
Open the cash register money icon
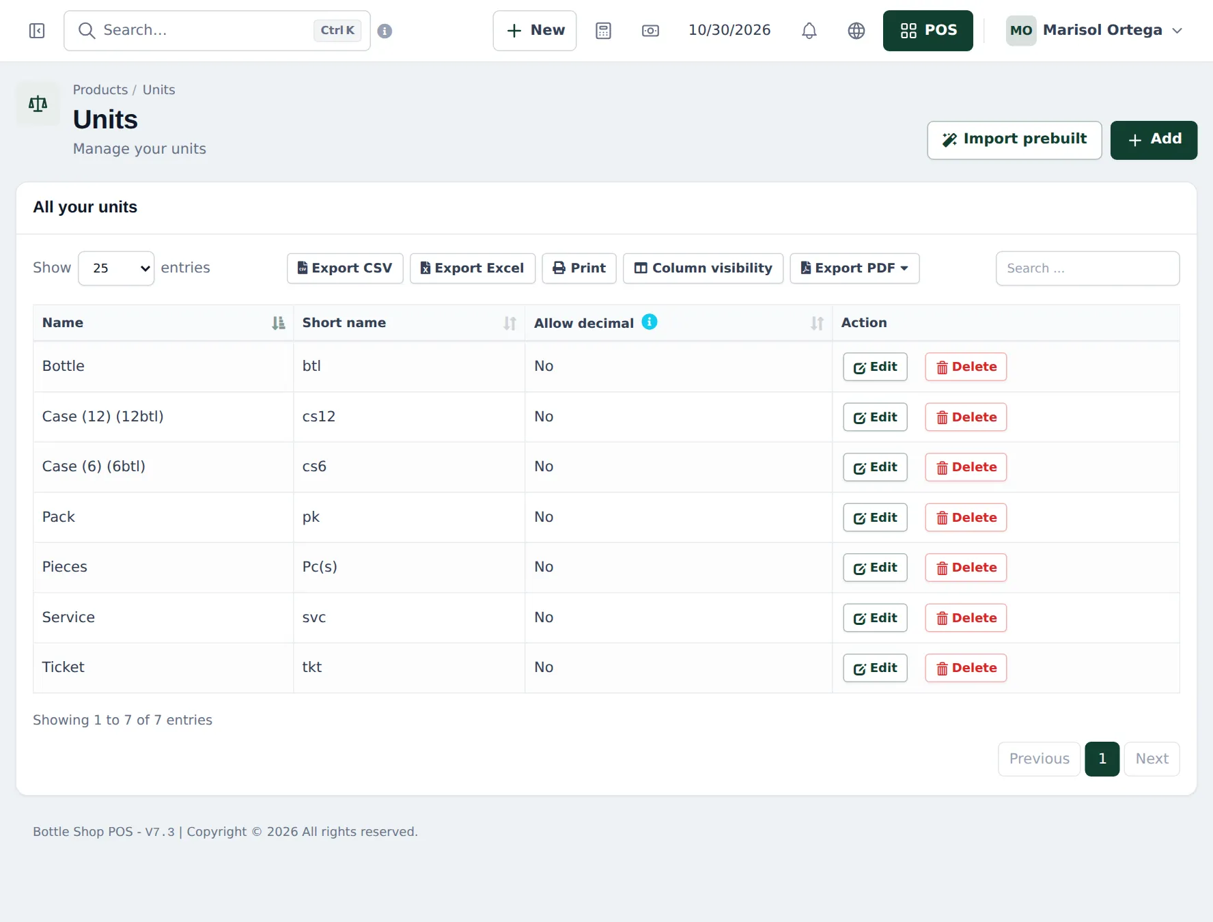tap(650, 31)
